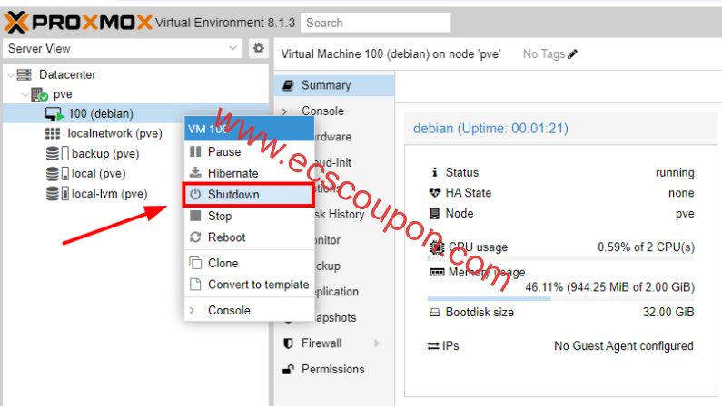
Task: Click the Datacenter server icon
Action: click(25, 74)
